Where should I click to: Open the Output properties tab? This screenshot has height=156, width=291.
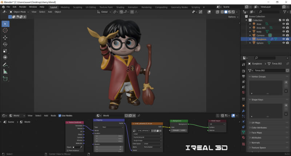243,76
